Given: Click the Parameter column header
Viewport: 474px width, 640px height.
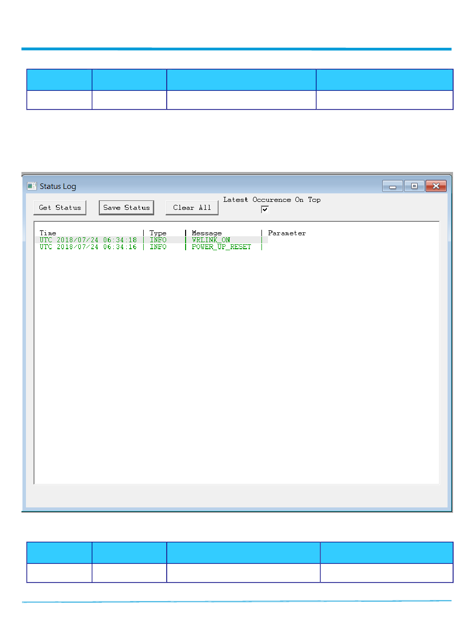Looking at the screenshot, I should (287, 233).
